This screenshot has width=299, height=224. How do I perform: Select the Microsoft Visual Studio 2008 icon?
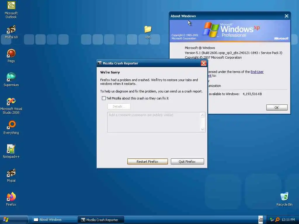coord(11,106)
